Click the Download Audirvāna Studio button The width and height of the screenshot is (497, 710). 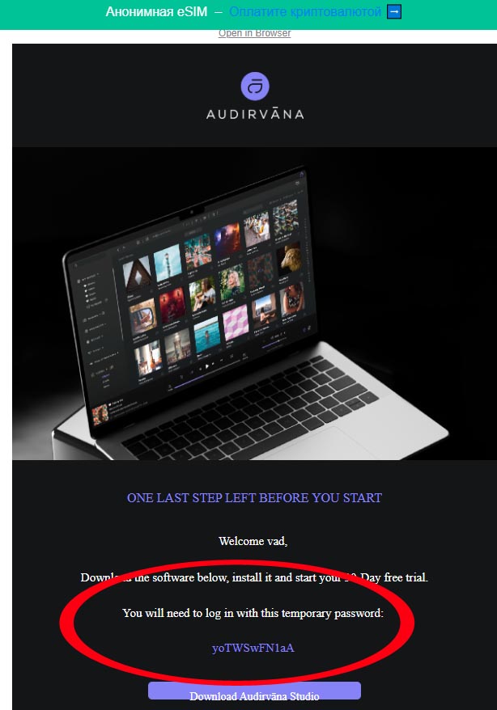pos(255,693)
